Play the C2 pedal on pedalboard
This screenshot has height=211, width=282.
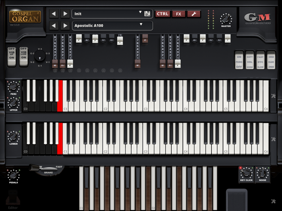pos(153,188)
